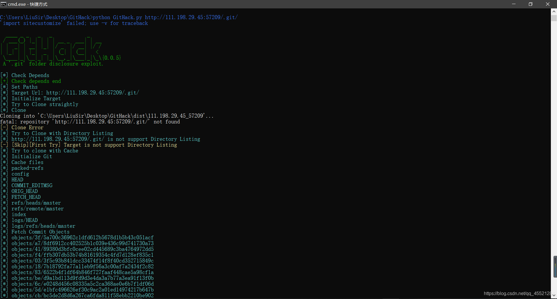Click 'Try to Clone with Directory Listing'
Image resolution: width=557 pixels, height=299 pixels.
(57, 133)
